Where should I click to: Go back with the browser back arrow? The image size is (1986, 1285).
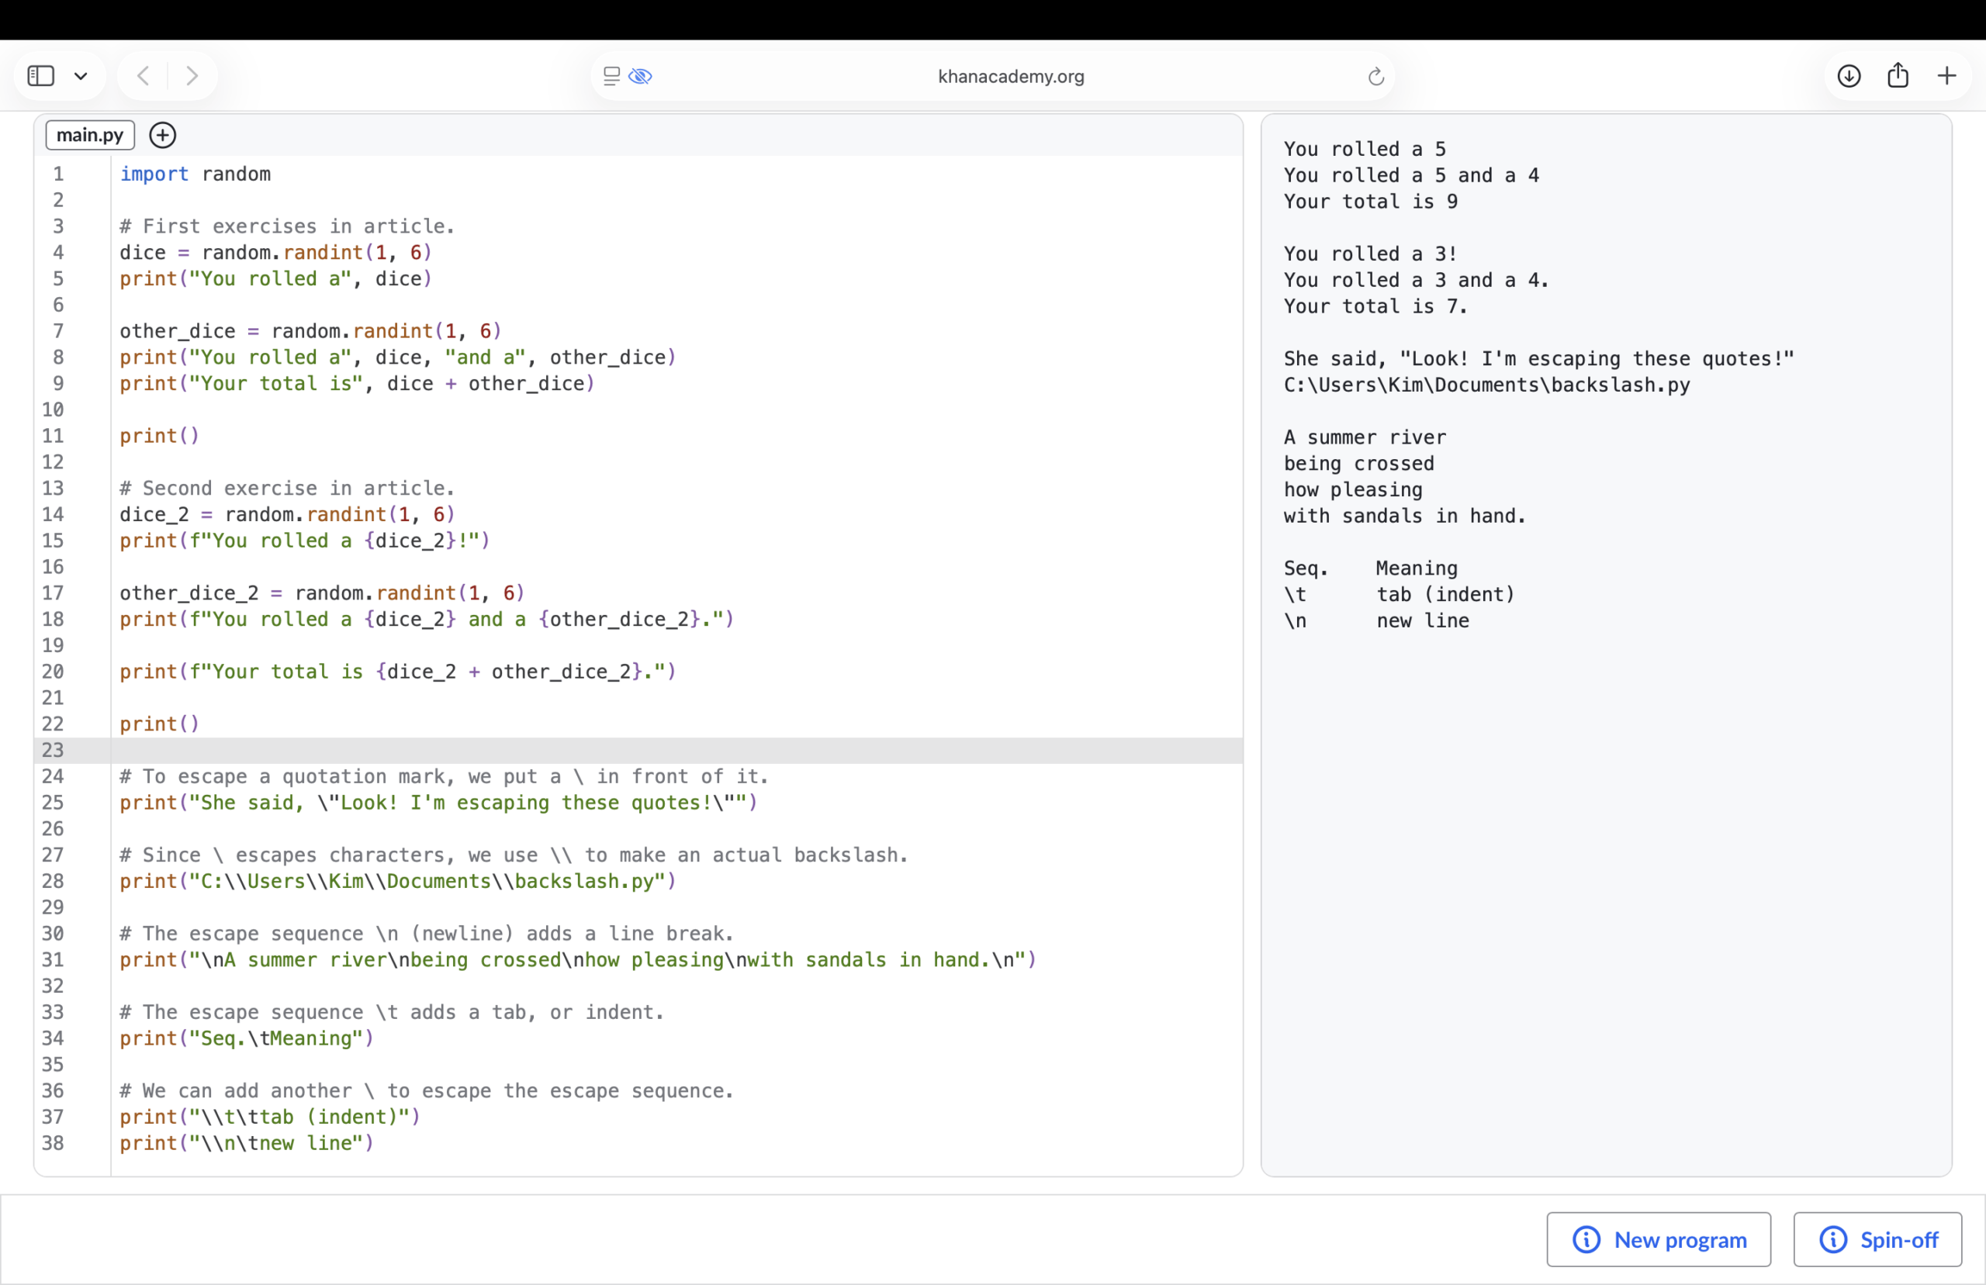144,76
